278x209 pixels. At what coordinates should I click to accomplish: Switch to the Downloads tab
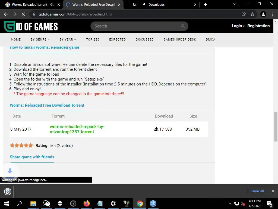coord(156,5)
